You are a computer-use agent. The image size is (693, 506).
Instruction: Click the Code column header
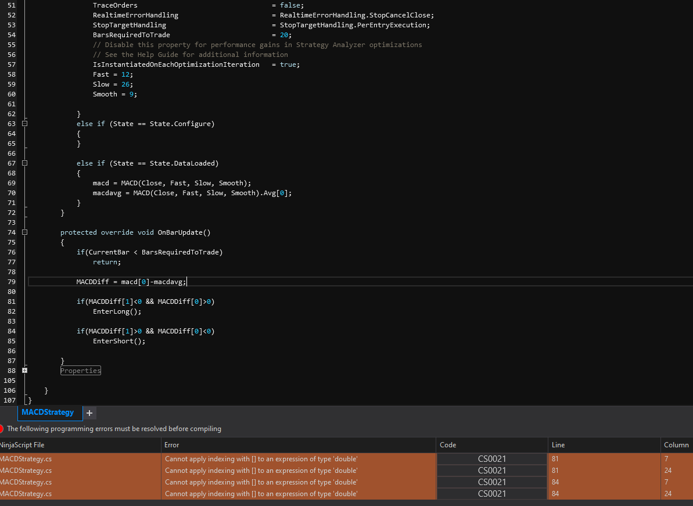[x=448, y=445]
